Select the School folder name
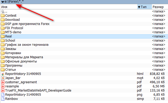 [10, 41]
